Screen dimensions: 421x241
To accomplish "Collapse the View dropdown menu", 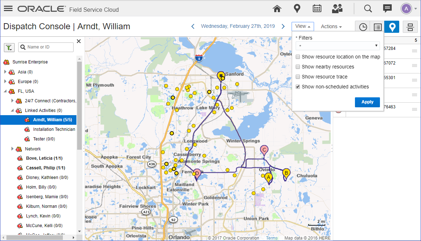I will click(x=302, y=26).
